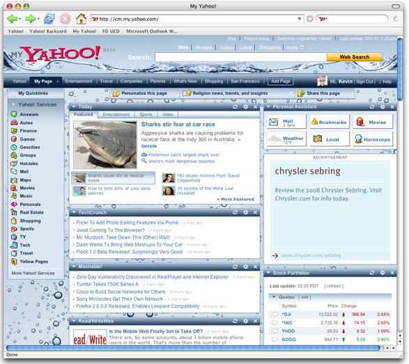Viewport: 409px width, 364px height.
Task: Click the blue horizontal scrollbar
Action: click(193, 348)
